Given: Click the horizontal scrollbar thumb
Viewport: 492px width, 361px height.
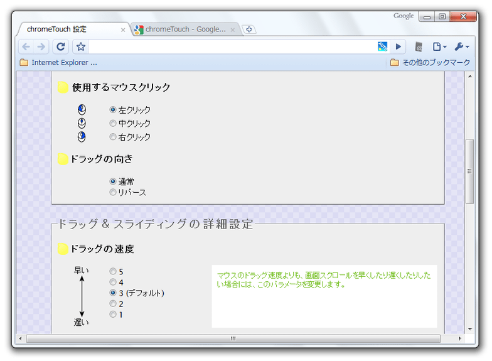Looking at the screenshot, I should (233, 338).
